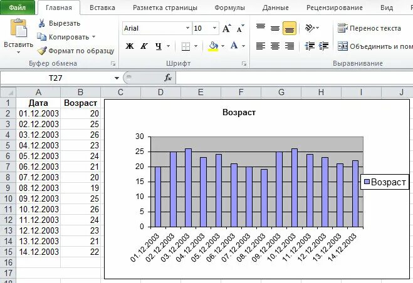Click the chart bar for 08.12.2003
Image resolution: width=413 pixels, height=283 pixels.
coord(264,198)
